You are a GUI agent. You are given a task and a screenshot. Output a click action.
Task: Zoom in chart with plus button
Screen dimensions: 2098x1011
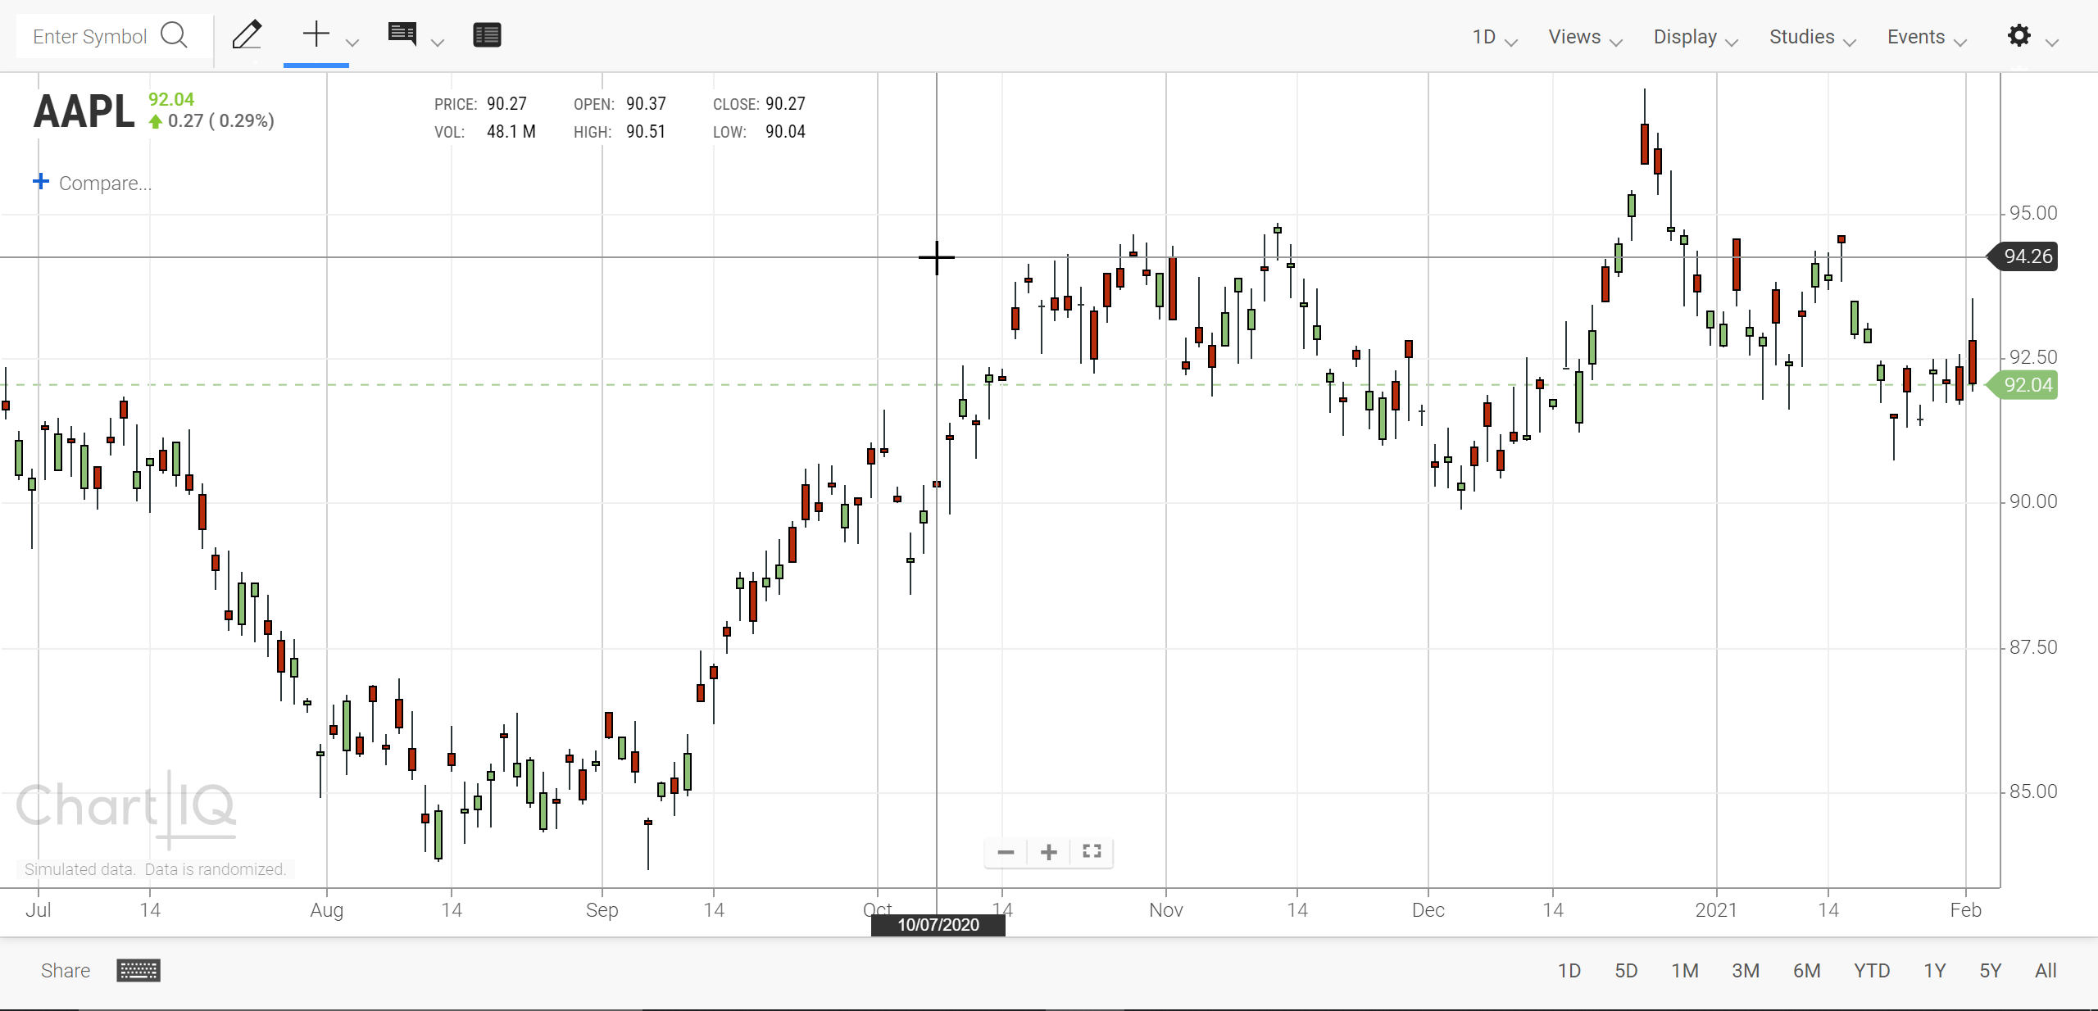[x=1048, y=852]
